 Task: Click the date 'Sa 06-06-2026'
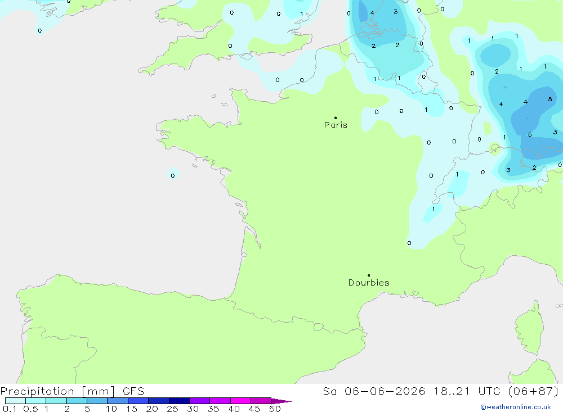374,391
